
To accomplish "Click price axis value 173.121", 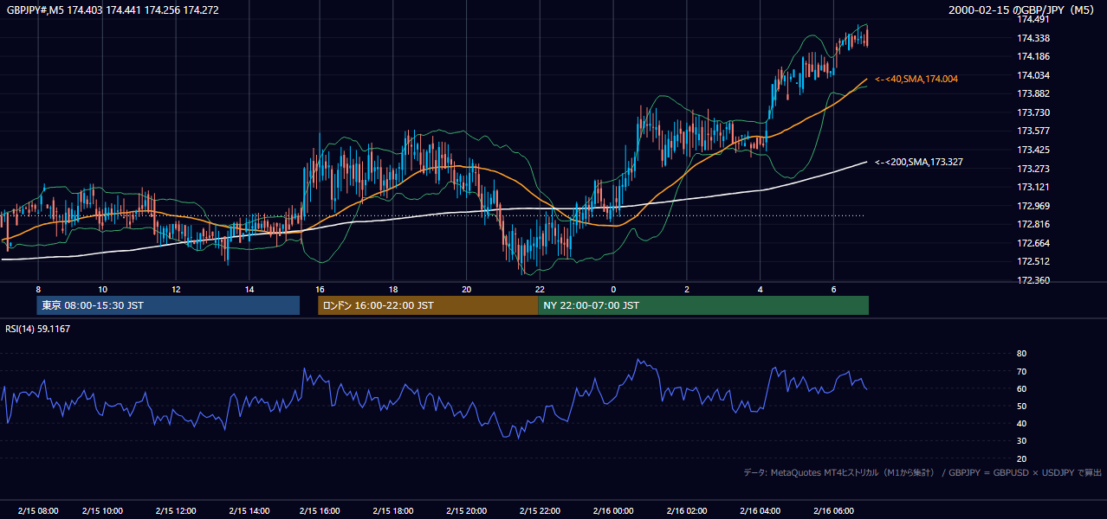I will click(x=1033, y=187).
